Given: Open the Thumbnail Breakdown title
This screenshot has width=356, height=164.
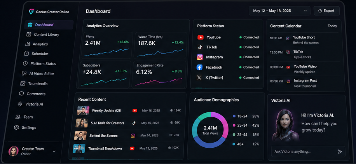Looking at the screenshot, I should pyautogui.click(x=105, y=148).
